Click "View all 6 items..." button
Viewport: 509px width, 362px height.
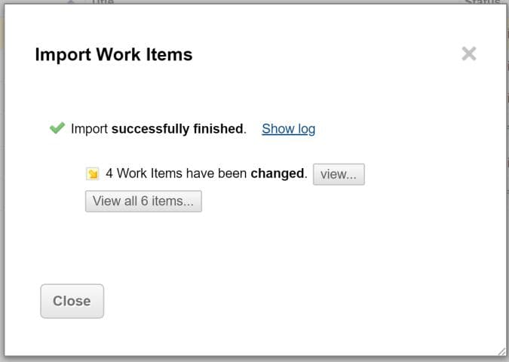point(143,201)
